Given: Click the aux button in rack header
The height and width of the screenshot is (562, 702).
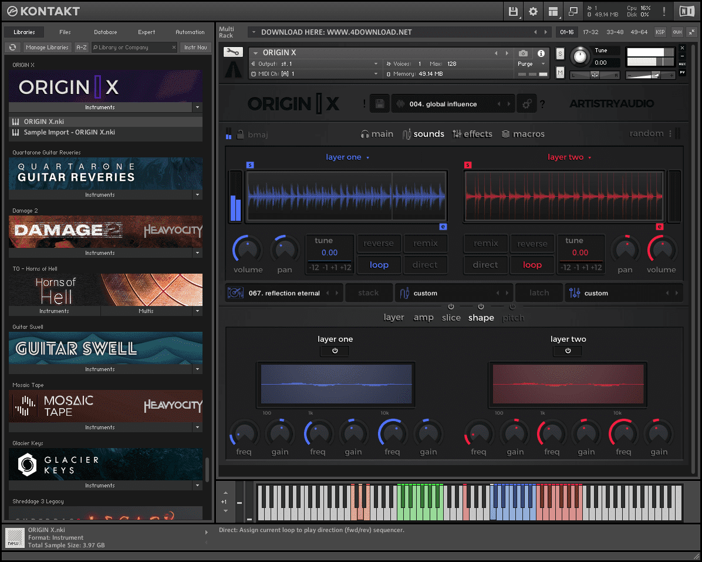Looking at the screenshot, I should click(677, 32).
